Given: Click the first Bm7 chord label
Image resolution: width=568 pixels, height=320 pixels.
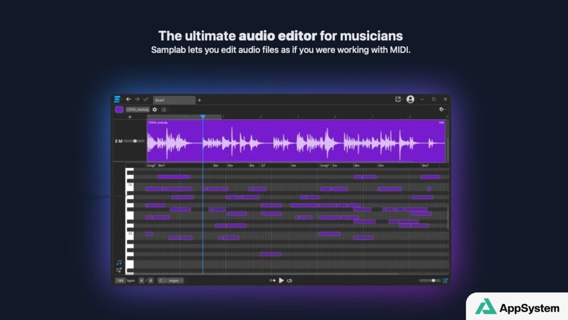Looking at the screenshot, I should tap(161, 165).
